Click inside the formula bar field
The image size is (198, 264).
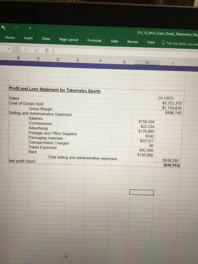(x=126, y=52)
